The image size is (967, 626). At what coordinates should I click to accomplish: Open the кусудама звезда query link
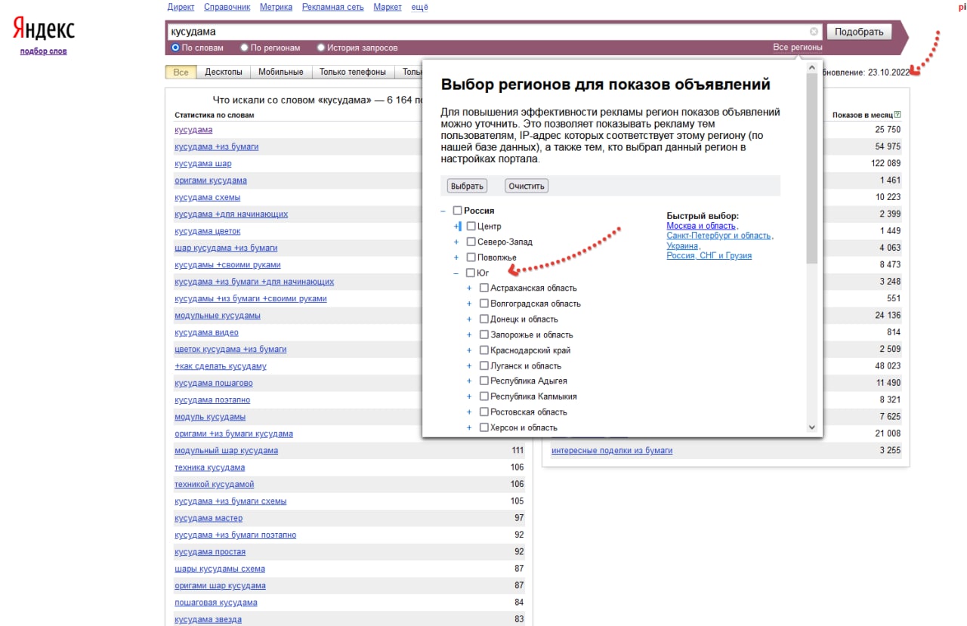[208, 620]
